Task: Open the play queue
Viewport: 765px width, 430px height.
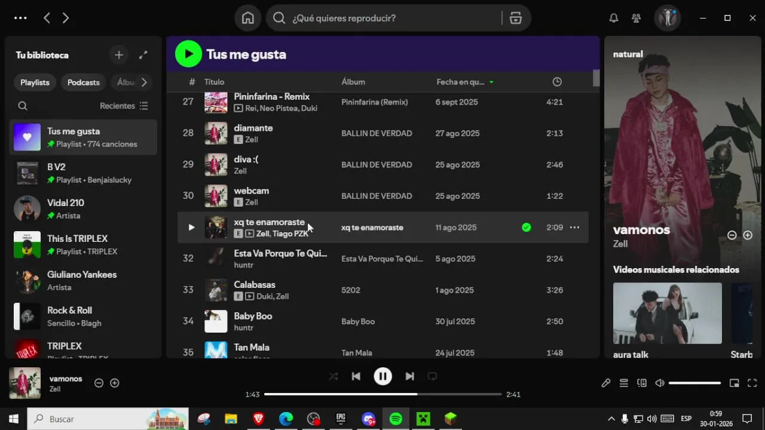Action: [x=624, y=383]
